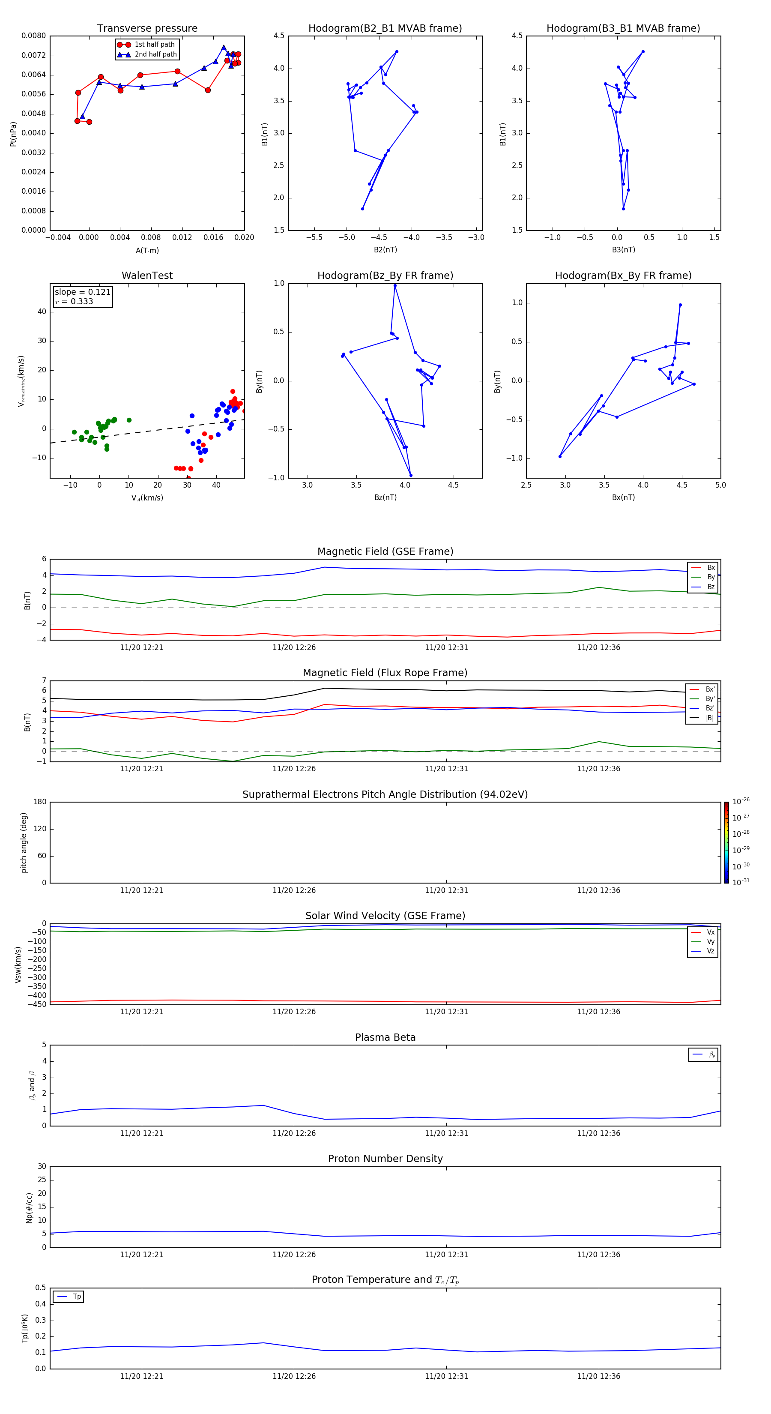The height and width of the screenshot is (1414, 771).
Task: Click the "Plasma Beta" panel title
Action: pos(385,1037)
